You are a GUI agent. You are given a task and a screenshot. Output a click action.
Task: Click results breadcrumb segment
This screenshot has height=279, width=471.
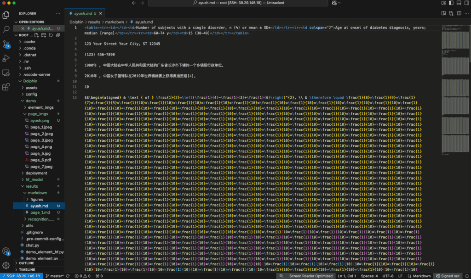point(94,22)
